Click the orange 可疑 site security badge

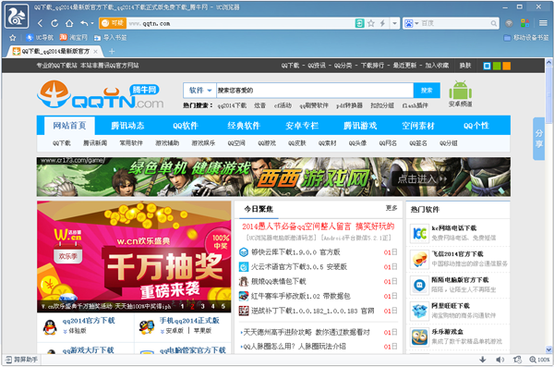coord(113,23)
